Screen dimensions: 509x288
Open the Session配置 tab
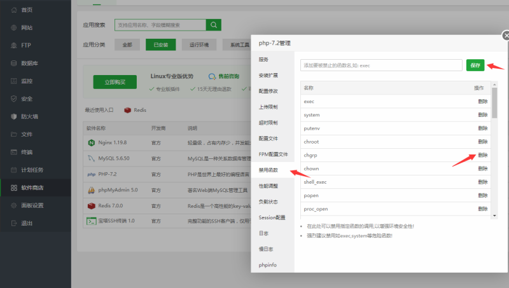tap(273, 217)
